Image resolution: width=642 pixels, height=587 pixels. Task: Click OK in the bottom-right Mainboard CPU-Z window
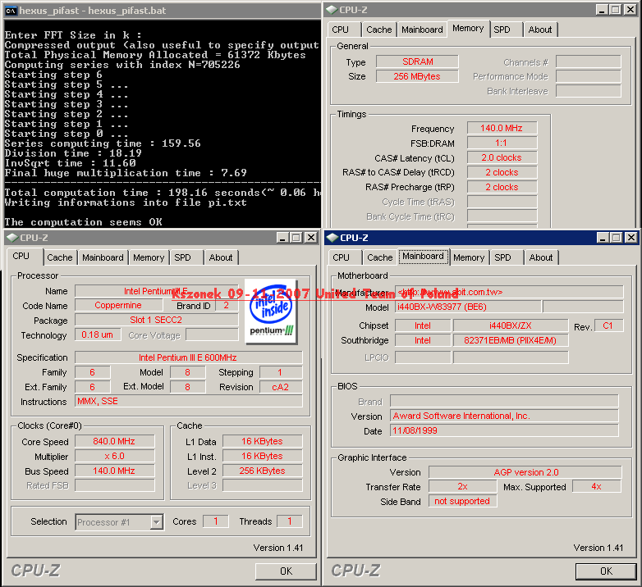coord(606,571)
